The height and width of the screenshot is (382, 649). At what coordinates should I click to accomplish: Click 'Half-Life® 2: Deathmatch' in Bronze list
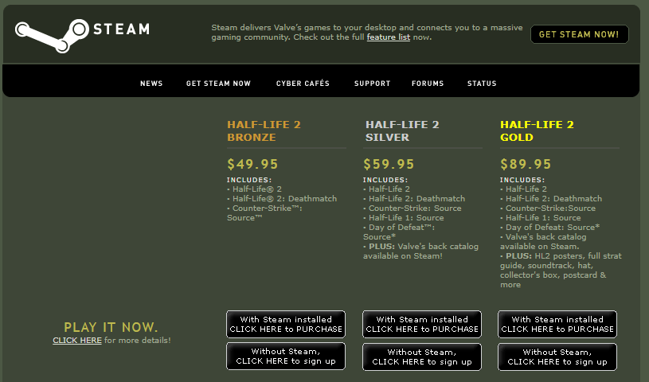pyautogui.click(x=284, y=199)
